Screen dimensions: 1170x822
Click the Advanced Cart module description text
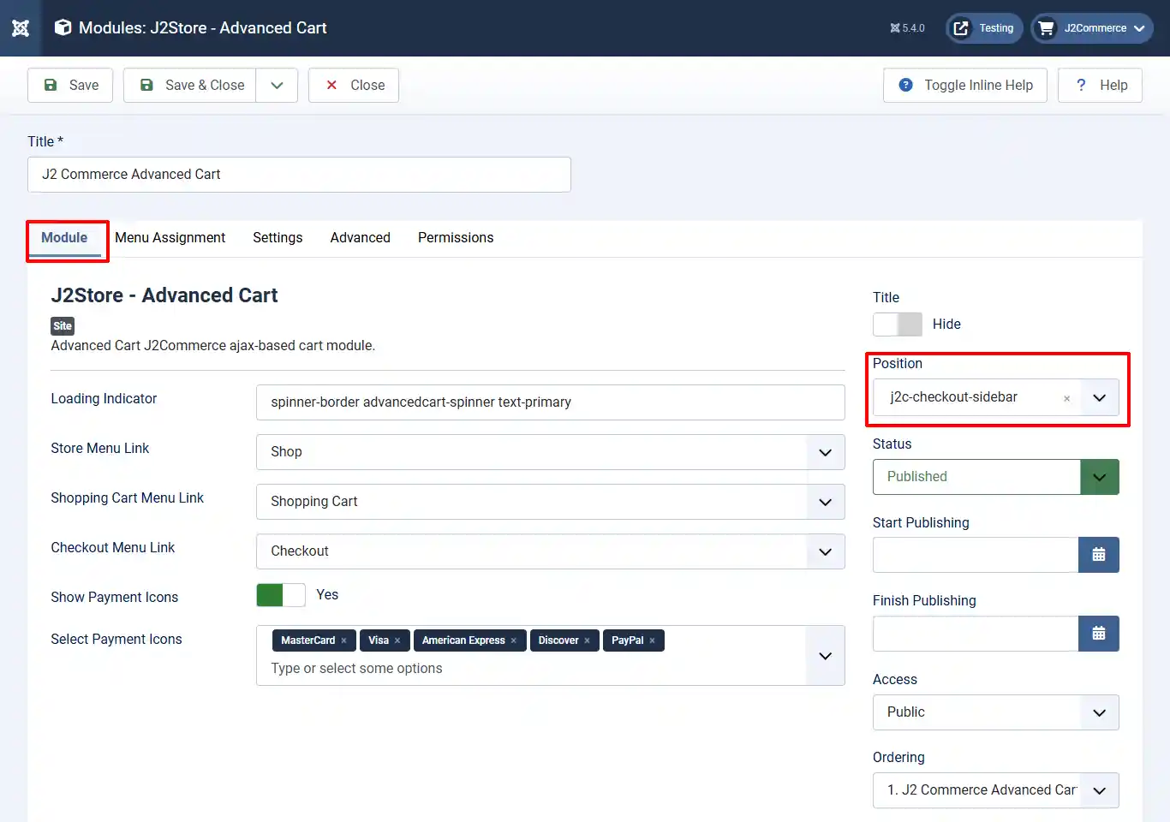point(213,346)
